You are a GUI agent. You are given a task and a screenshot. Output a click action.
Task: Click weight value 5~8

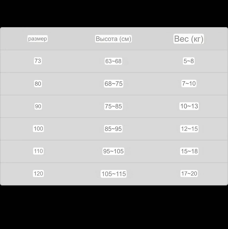(x=189, y=61)
